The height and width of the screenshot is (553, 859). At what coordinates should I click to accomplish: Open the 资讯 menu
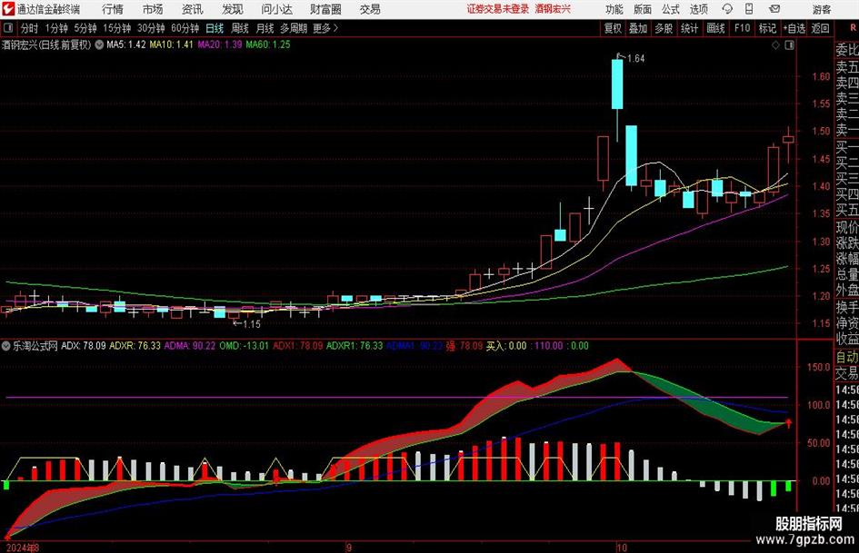193,9
